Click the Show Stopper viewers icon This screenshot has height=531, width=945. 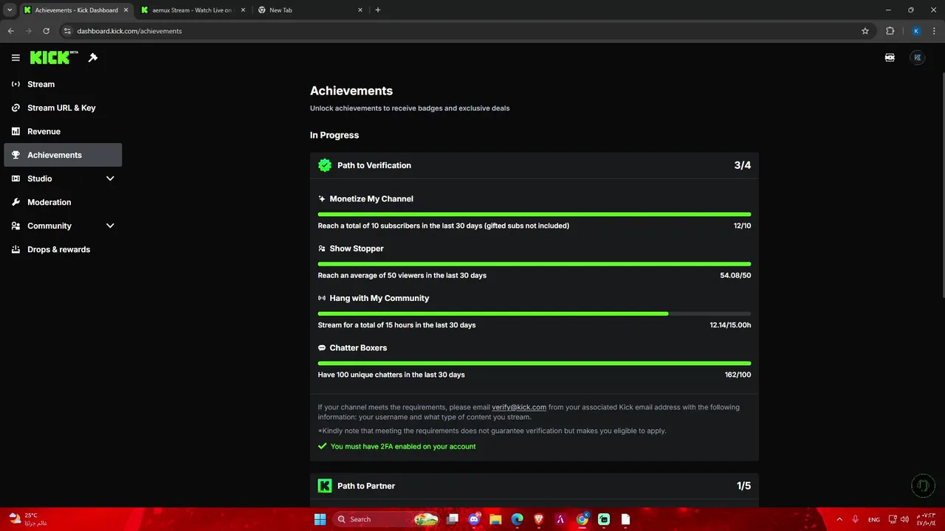(322, 249)
